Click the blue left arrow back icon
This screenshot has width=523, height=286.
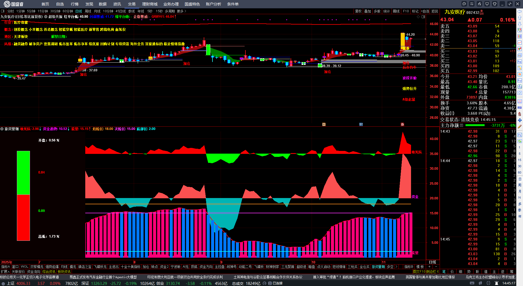520,11
